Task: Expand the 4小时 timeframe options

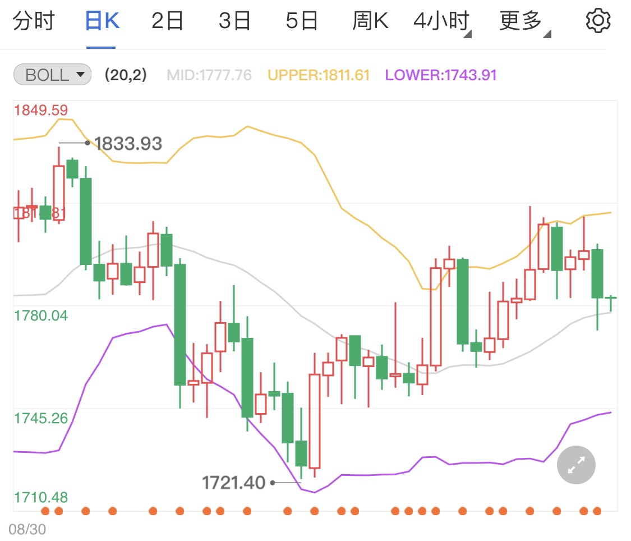Action: (442, 22)
